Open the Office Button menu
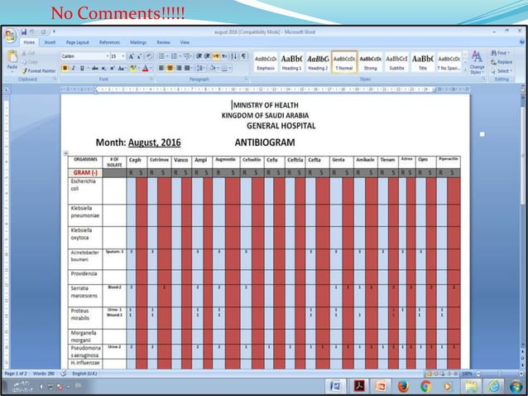The height and width of the screenshot is (396, 528). click(x=10, y=36)
